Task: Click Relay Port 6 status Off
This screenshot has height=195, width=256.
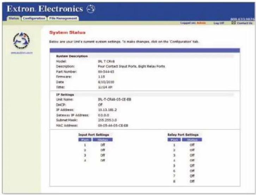Action: [x=192, y=171]
